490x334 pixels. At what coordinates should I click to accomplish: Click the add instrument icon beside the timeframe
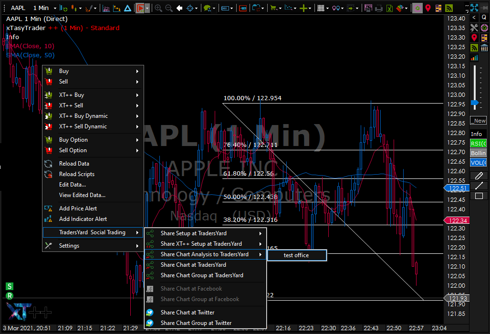point(63,8)
